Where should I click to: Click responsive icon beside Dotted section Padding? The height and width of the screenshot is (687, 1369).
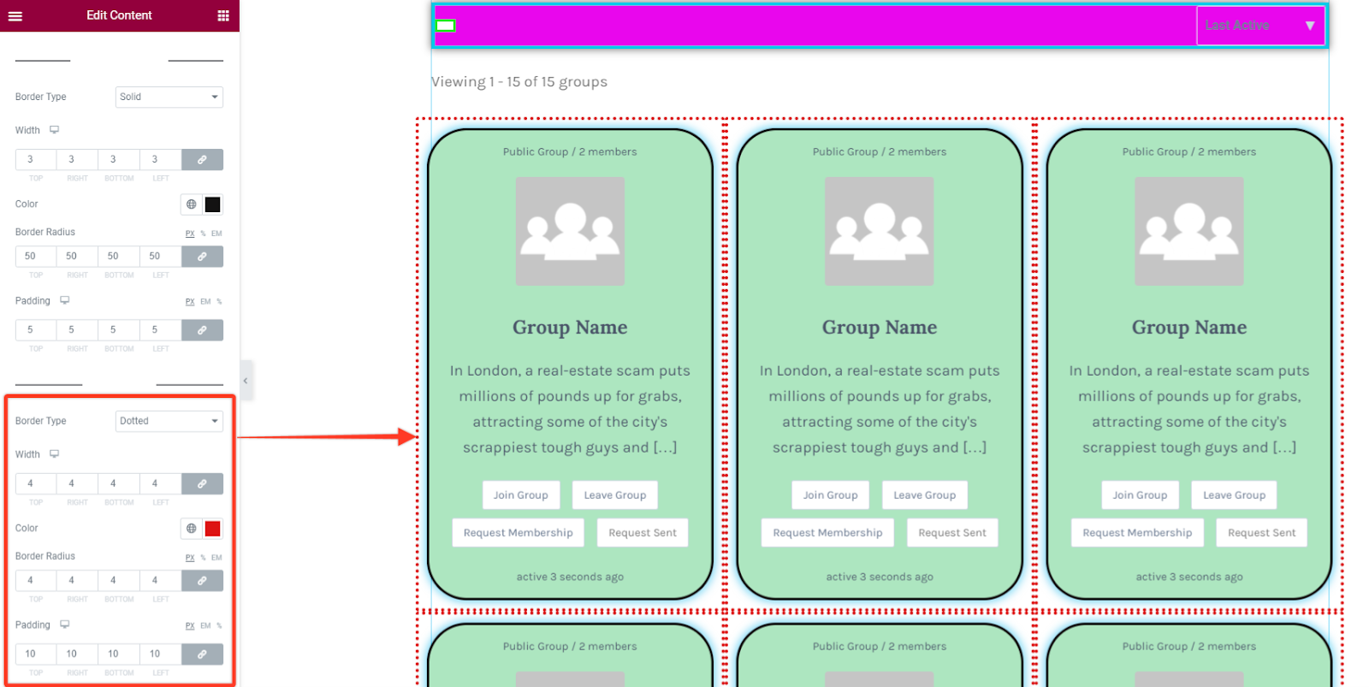point(65,625)
